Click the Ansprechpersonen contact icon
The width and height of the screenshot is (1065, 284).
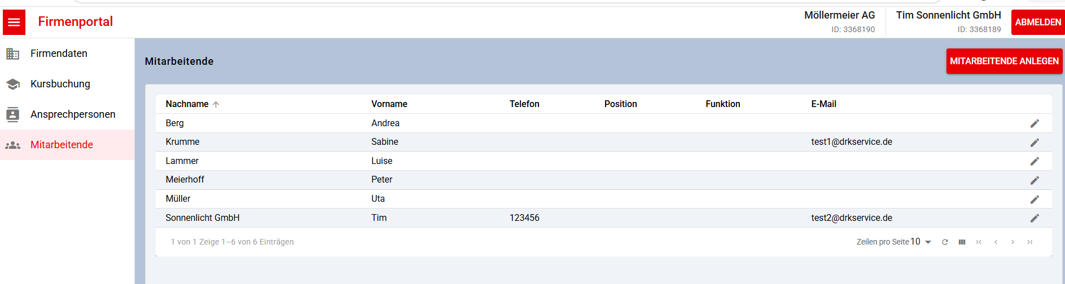(12, 114)
